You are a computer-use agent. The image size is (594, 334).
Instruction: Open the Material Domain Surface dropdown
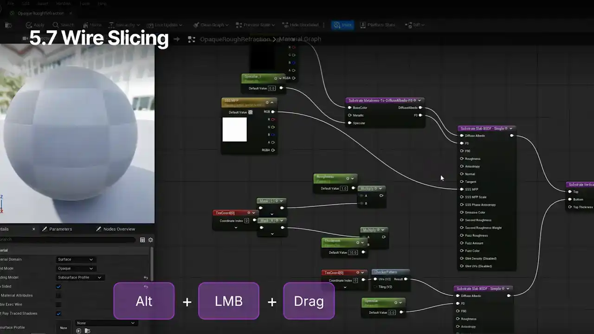[x=75, y=259]
